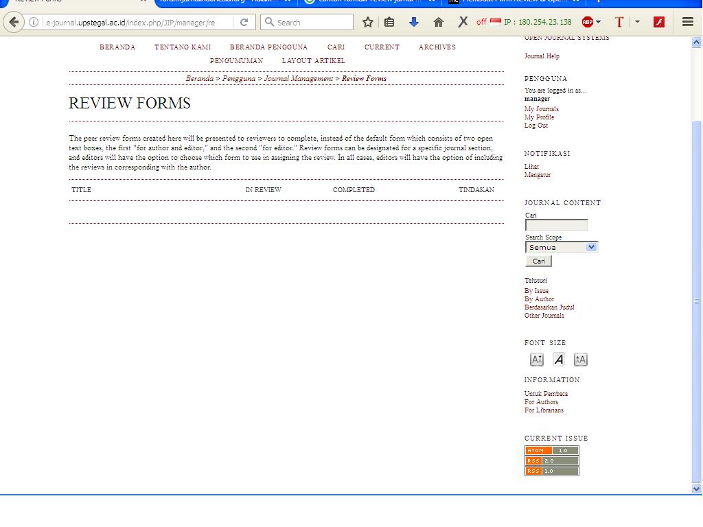
Task: Open the ATOM 1.0 feed badge
Action: 551,451
